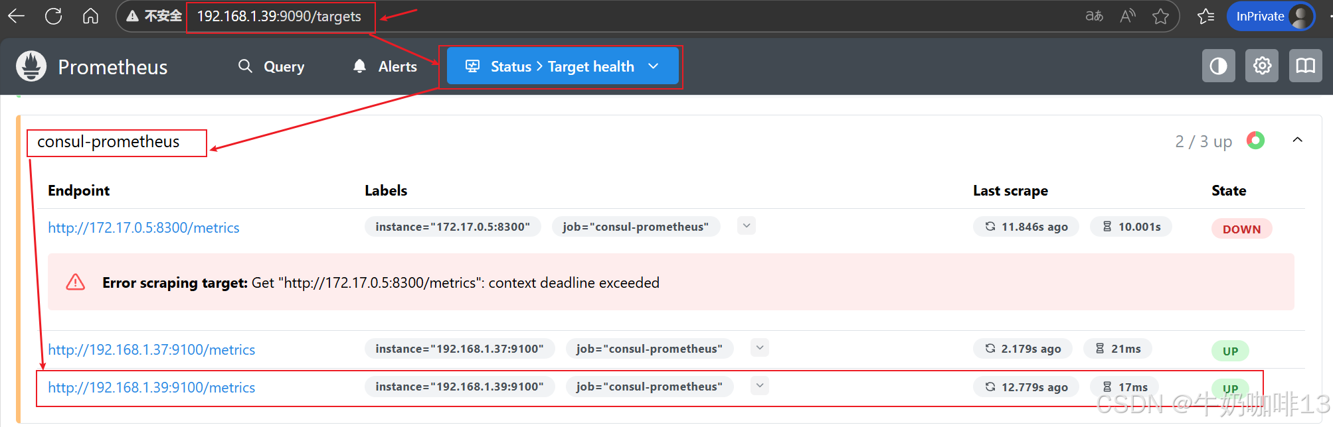Click the 2.179s ago last scrape badge
The image size is (1333, 427).
pos(1023,349)
